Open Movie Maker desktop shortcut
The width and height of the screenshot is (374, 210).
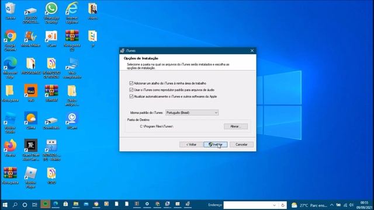[31, 38]
